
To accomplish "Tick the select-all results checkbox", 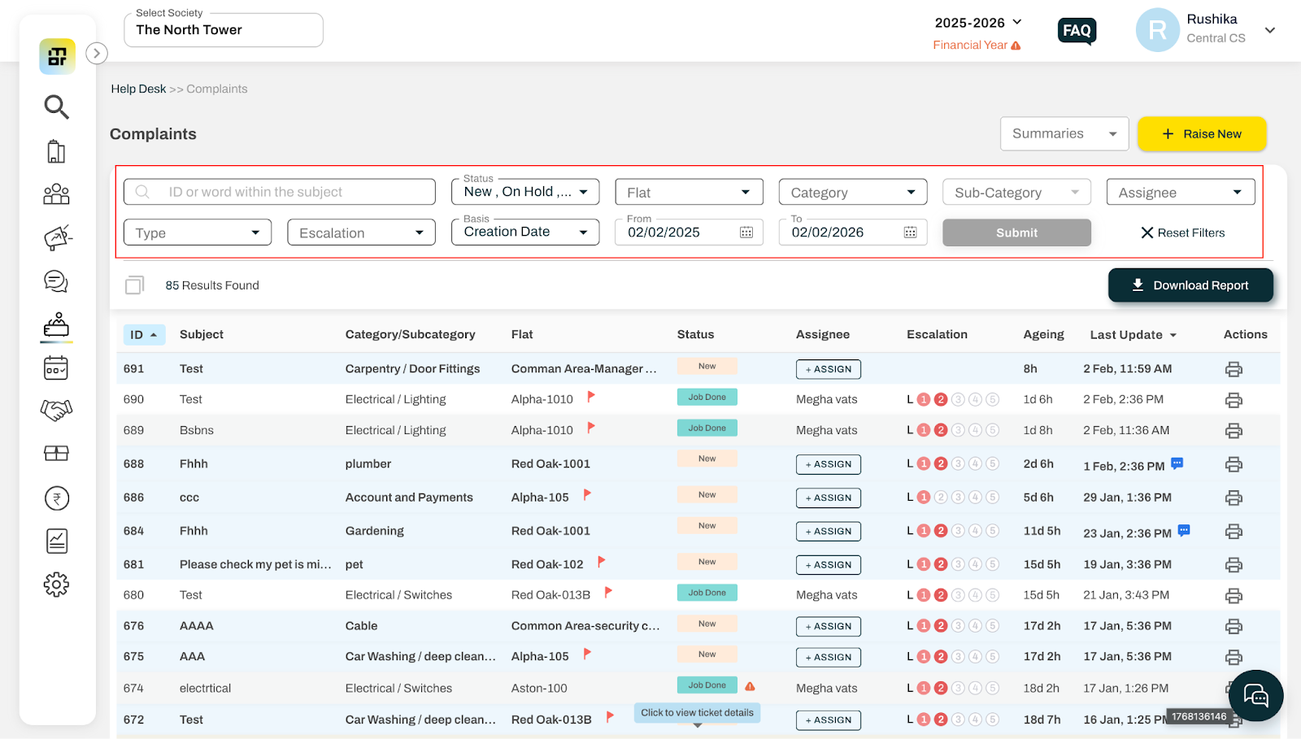I will pos(134,285).
